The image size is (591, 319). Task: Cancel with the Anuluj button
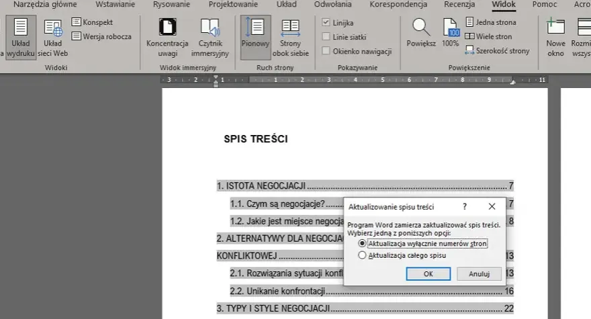[479, 274]
